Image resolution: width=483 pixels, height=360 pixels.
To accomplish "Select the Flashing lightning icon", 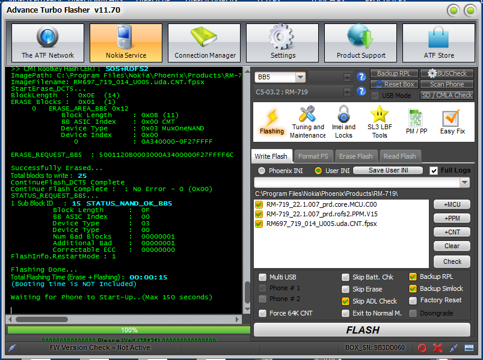I will pyautogui.click(x=272, y=118).
